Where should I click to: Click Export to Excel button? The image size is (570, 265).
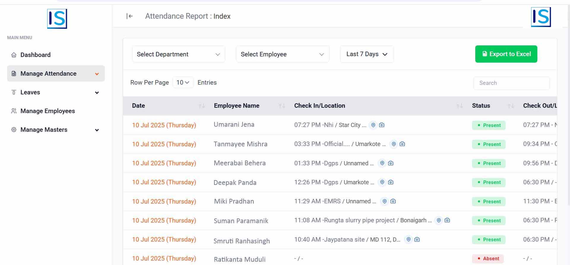506,54
